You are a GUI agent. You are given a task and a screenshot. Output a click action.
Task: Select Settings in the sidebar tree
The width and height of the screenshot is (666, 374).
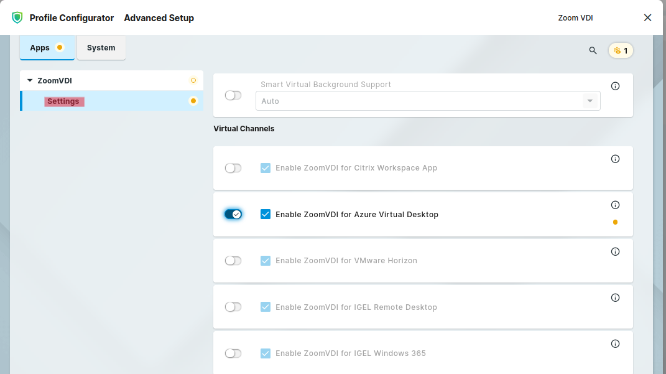click(x=63, y=101)
